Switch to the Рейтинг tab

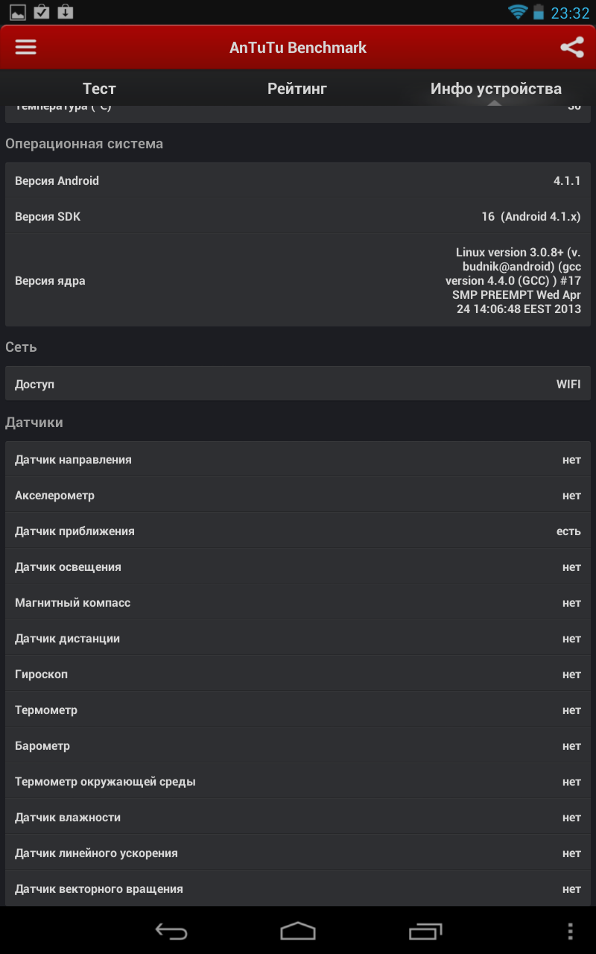coord(297,89)
